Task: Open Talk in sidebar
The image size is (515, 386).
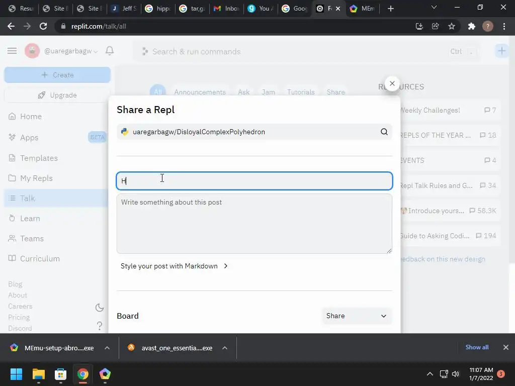Action: 56,198
